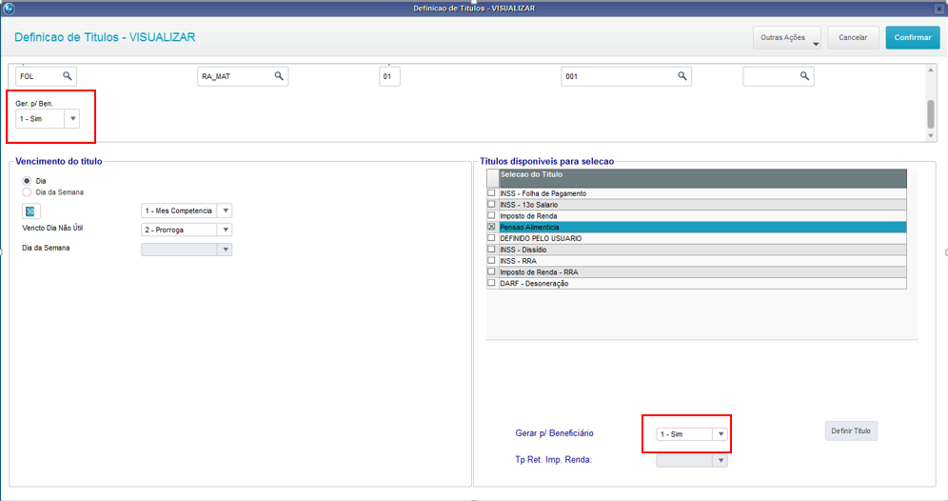Click the Cancelar button
The height and width of the screenshot is (501, 948).
[853, 37]
